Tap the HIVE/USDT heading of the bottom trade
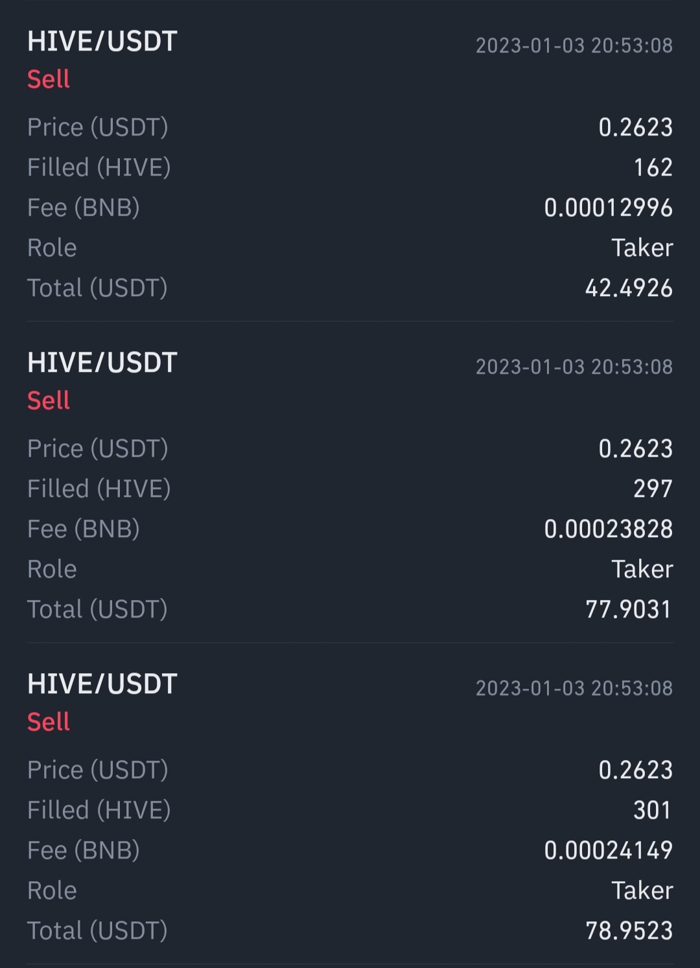Image resolution: width=700 pixels, height=968 pixels. click(x=102, y=684)
